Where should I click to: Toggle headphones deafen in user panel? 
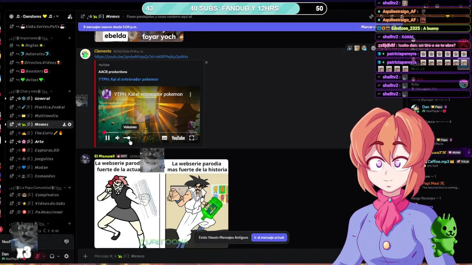(x=52, y=256)
